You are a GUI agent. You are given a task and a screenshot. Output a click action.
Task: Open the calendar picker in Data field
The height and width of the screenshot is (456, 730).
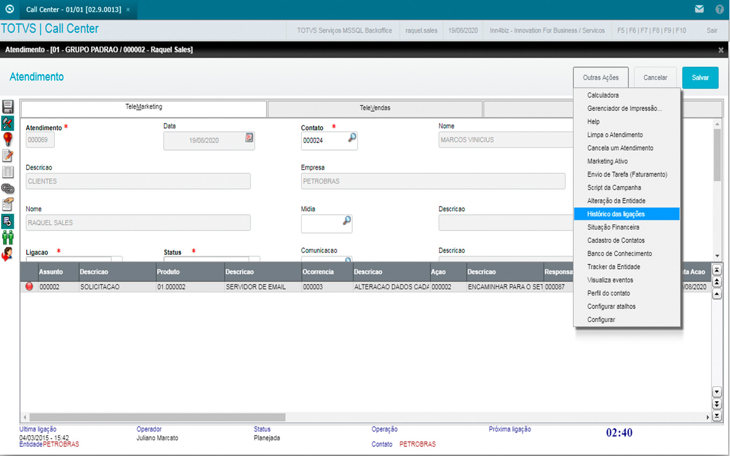tap(249, 137)
